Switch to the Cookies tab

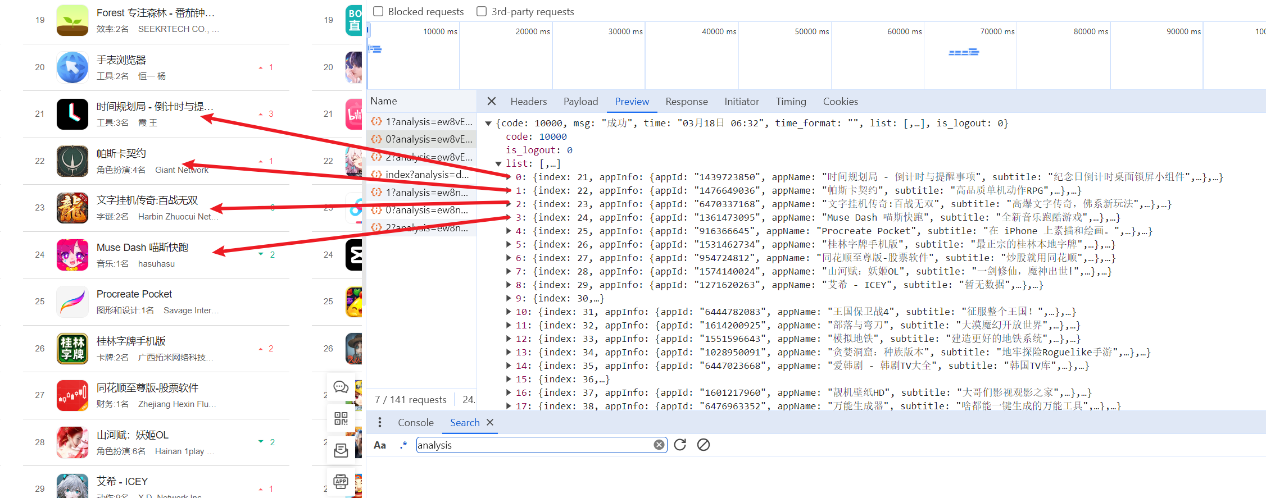[x=840, y=102]
